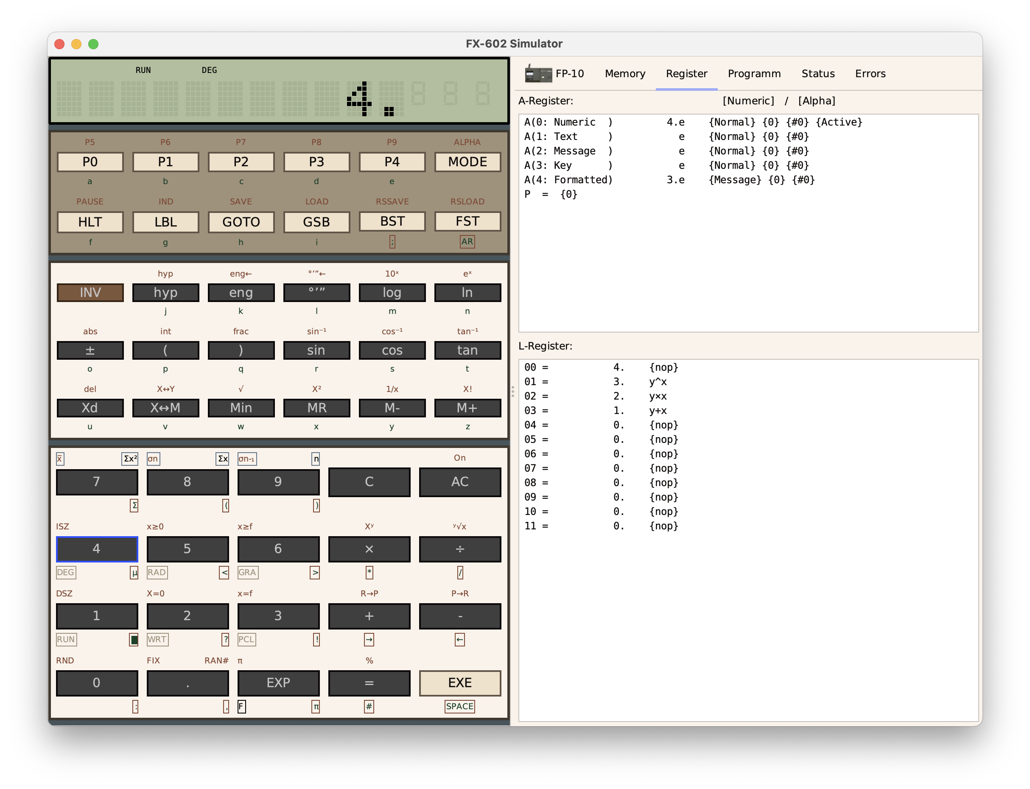
Task: Select the Status tab
Action: pos(818,74)
